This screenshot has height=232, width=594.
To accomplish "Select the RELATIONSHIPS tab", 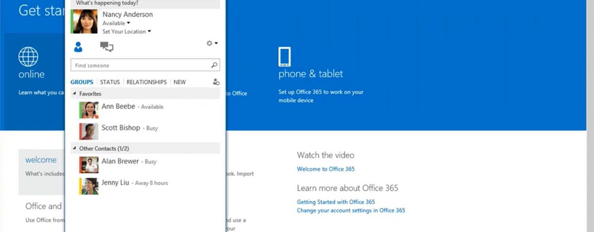I will pyautogui.click(x=147, y=82).
